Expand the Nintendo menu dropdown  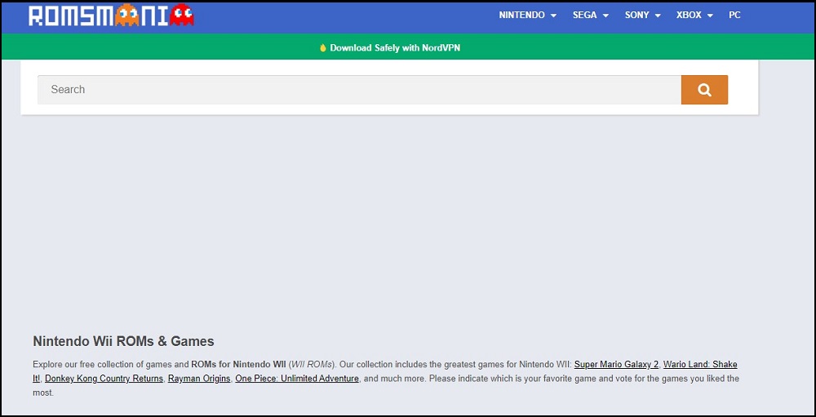coord(528,16)
